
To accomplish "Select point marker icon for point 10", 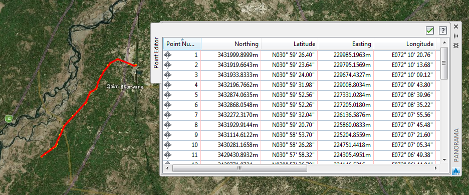I will [x=168, y=145].
